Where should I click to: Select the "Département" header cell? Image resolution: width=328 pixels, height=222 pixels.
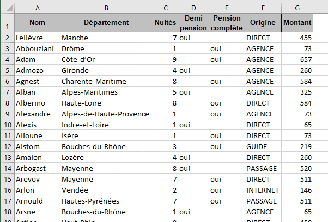(x=106, y=23)
